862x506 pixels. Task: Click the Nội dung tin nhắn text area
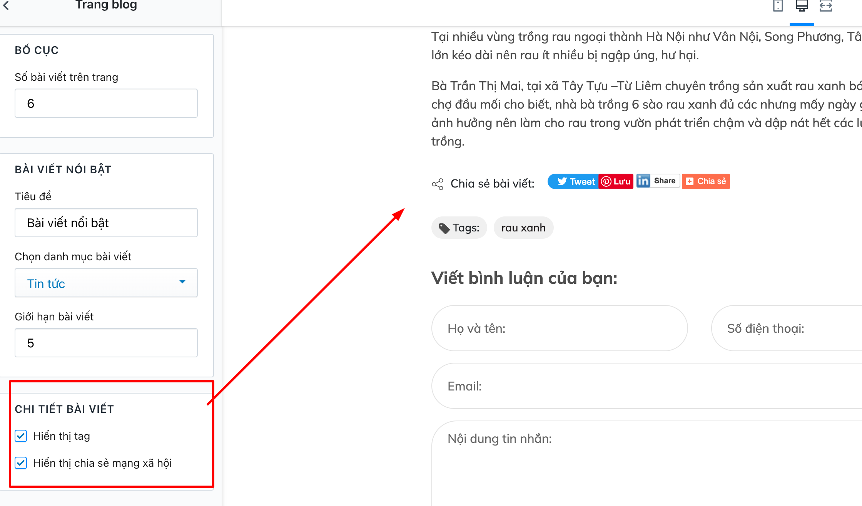click(x=647, y=463)
